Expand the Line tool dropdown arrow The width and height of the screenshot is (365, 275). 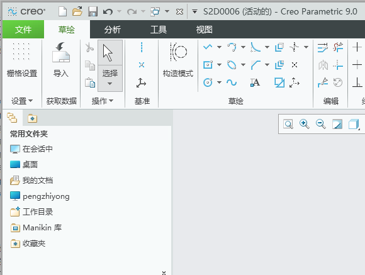(219, 47)
